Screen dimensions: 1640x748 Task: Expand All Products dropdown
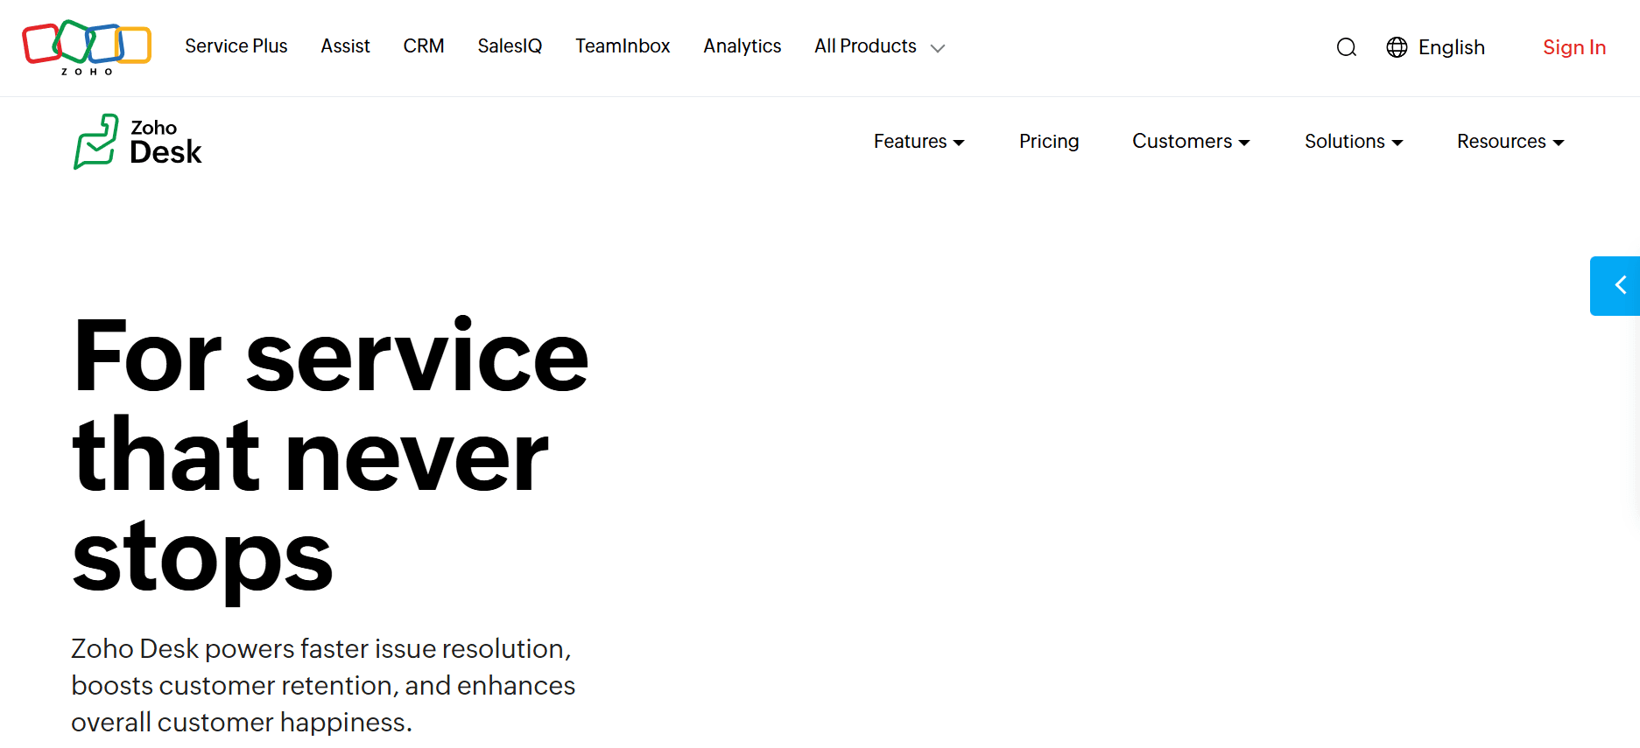tap(879, 46)
